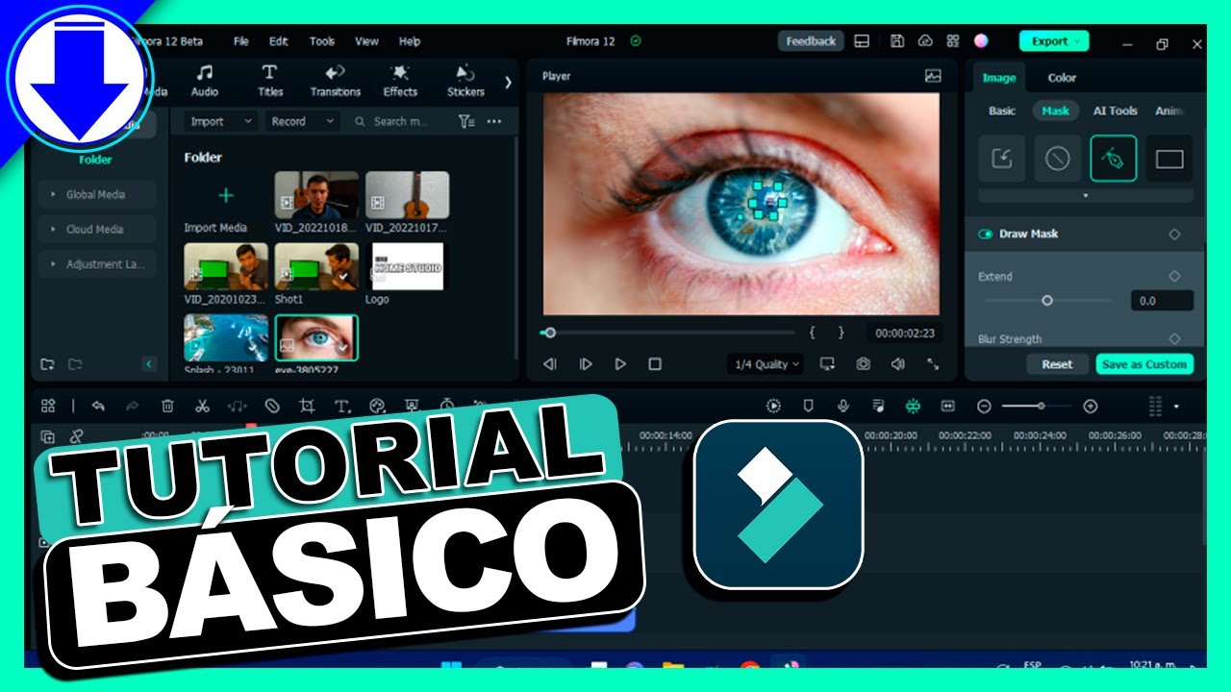This screenshot has width=1231, height=692.
Task: Open the Stickers library tab
Action: (x=465, y=81)
